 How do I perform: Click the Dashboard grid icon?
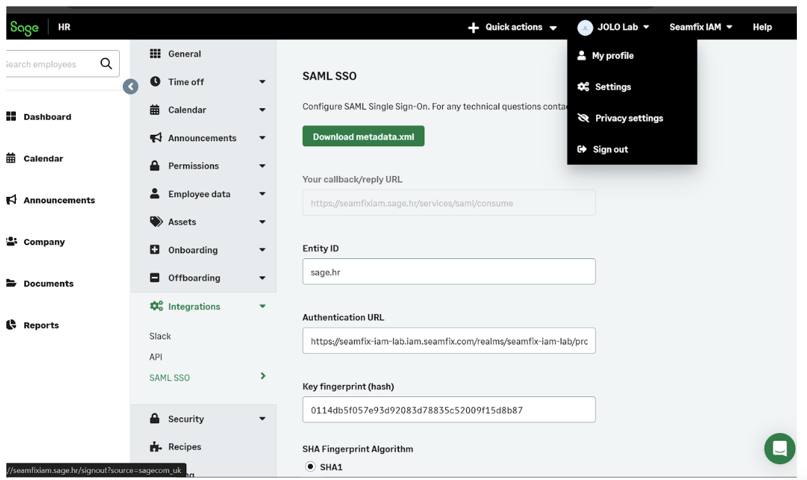(x=11, y=117)
